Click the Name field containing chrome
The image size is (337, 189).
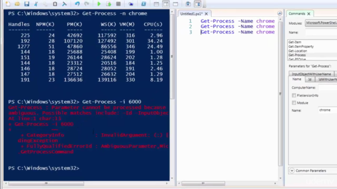click(328, 110)
